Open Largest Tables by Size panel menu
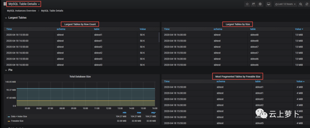 click(238, 24)
